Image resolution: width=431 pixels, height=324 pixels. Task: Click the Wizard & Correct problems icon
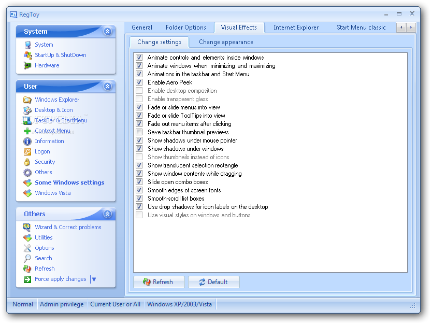(x=27, y=227)
